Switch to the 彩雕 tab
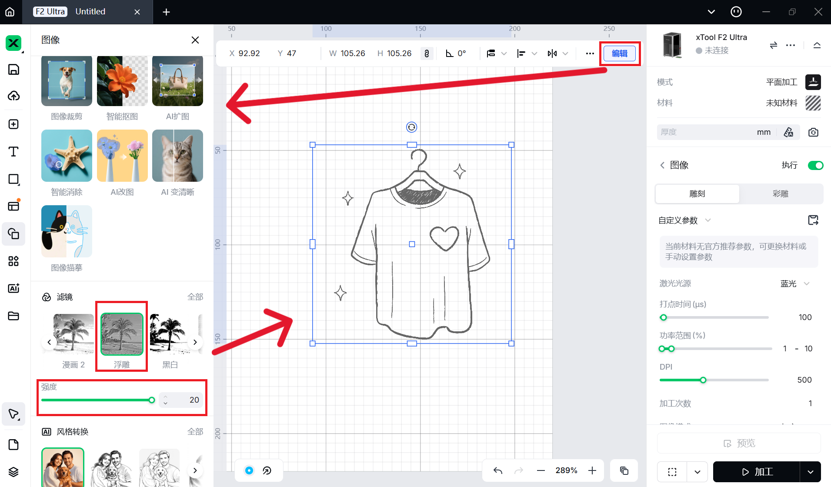831x487 pixels. tap(781, 194)
